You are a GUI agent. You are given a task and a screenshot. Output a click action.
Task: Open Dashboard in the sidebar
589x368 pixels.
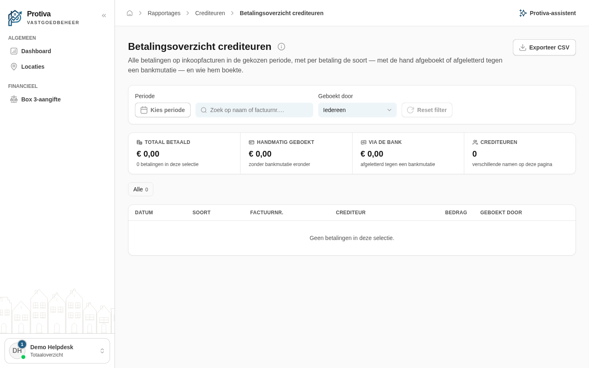[x=57, y=51]
